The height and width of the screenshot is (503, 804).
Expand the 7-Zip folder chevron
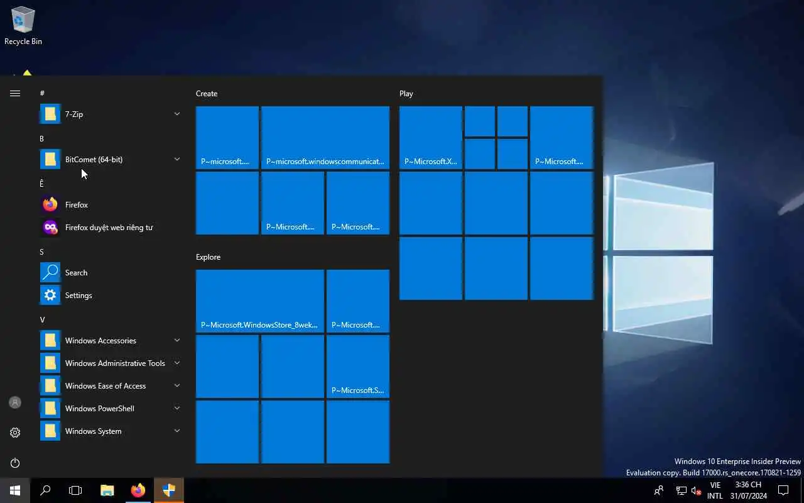pos(177,114)
